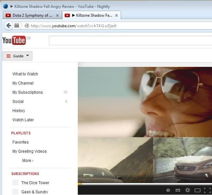Image resolution: width=212 pixels, height=195 pixels.
Task: Click the browser back arrow button
Action: coord(8,26)
